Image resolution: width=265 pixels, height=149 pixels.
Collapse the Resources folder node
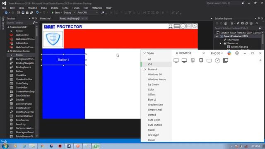coord(220,43)
